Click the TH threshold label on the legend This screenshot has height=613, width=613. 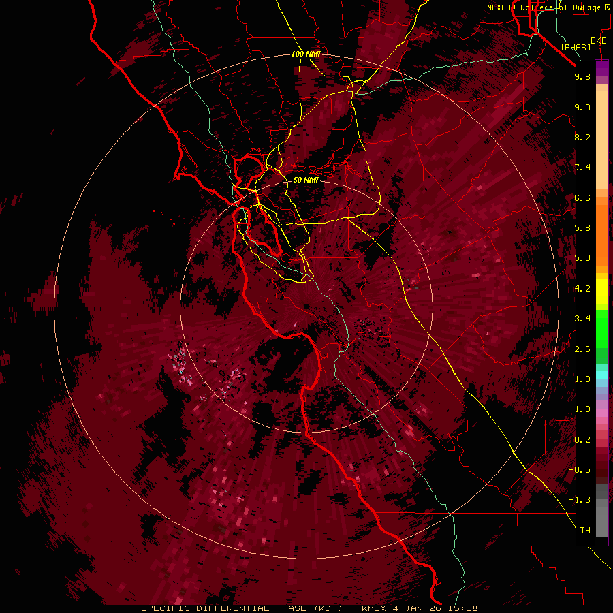tap(585, 531)
